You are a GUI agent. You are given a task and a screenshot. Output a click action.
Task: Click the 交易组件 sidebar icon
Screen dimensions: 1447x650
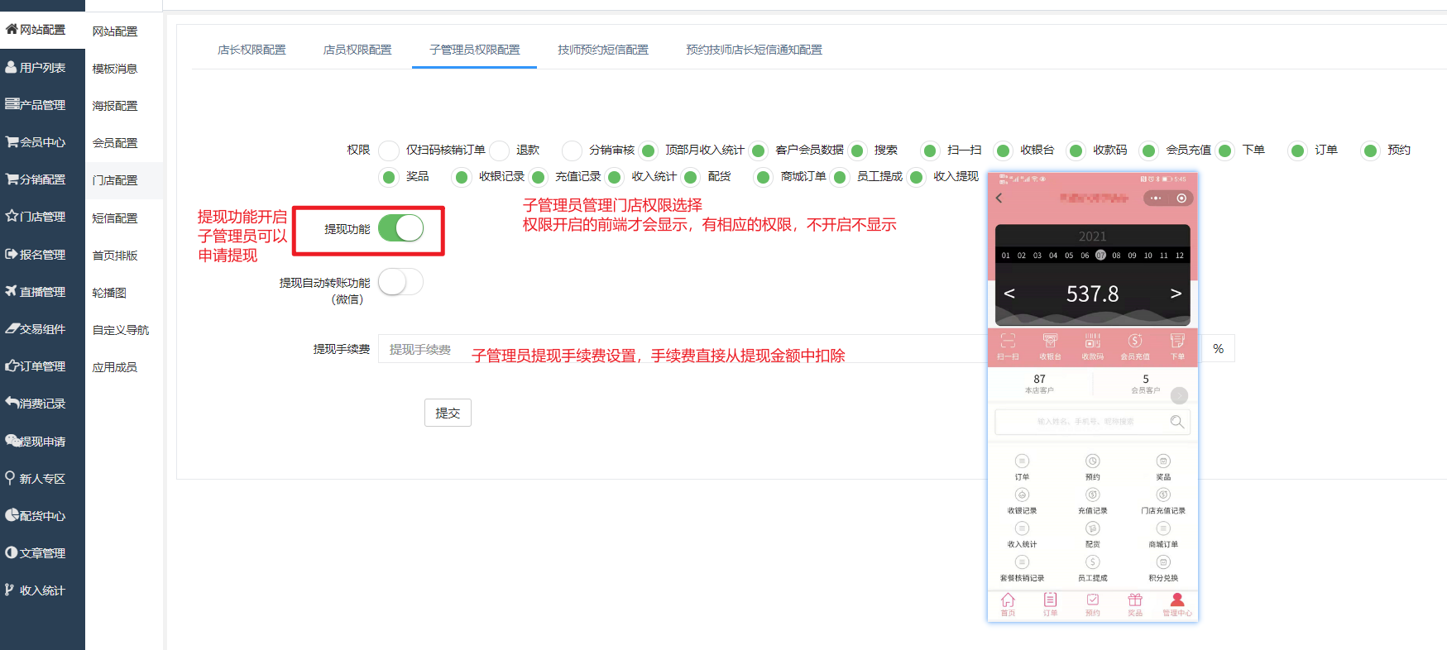tap(12, 328)
